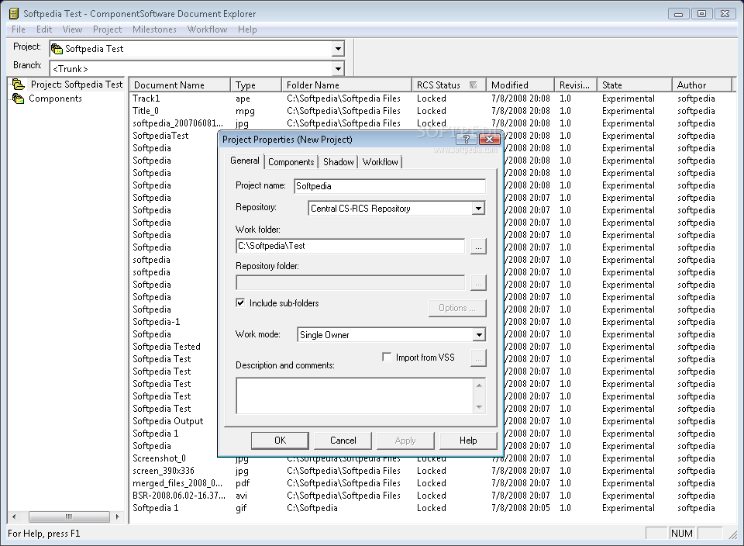Click the Softpedia Test project icon in combo

point(57,48)
